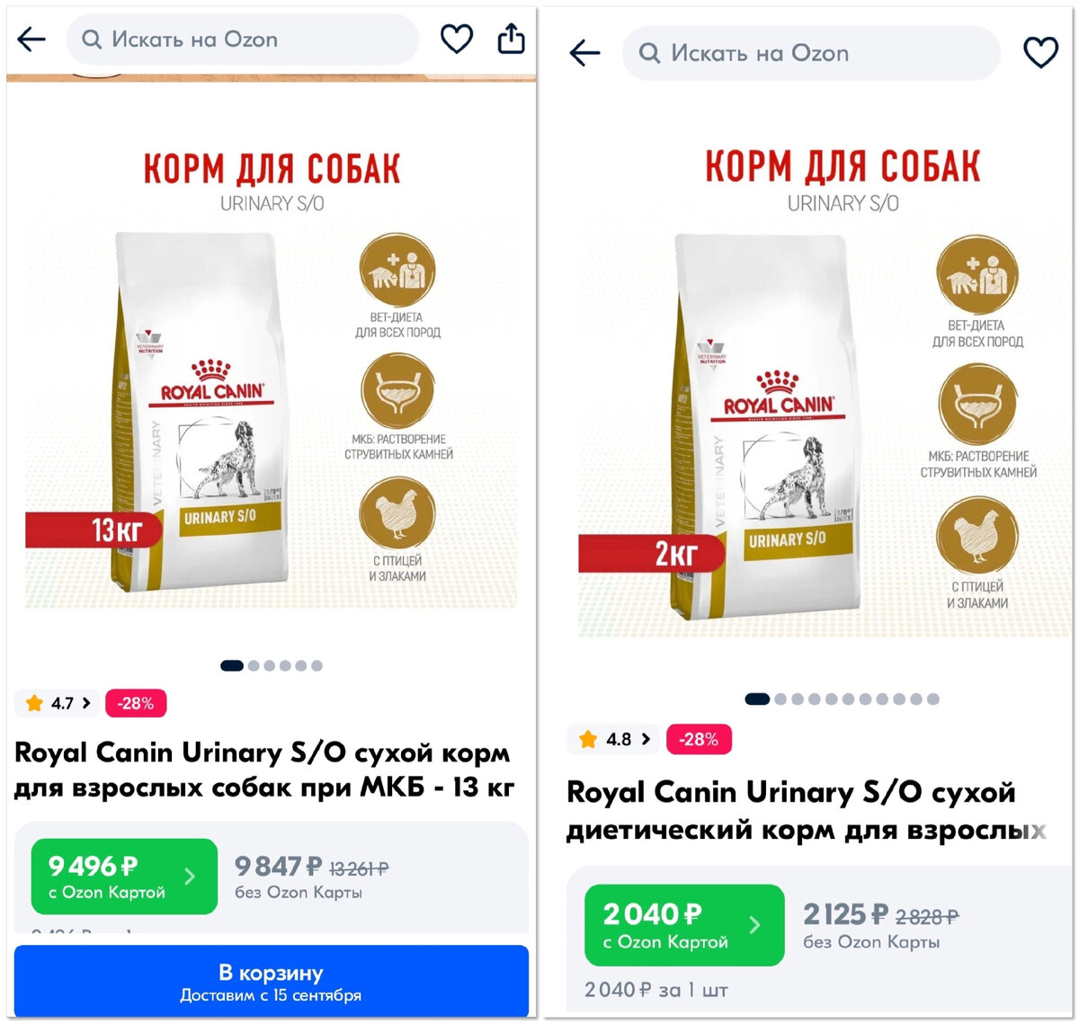This screenshot has width=1079, height=1024.
Task: Open reviews via 4.8 star rating
Action: tap(613, 739)
